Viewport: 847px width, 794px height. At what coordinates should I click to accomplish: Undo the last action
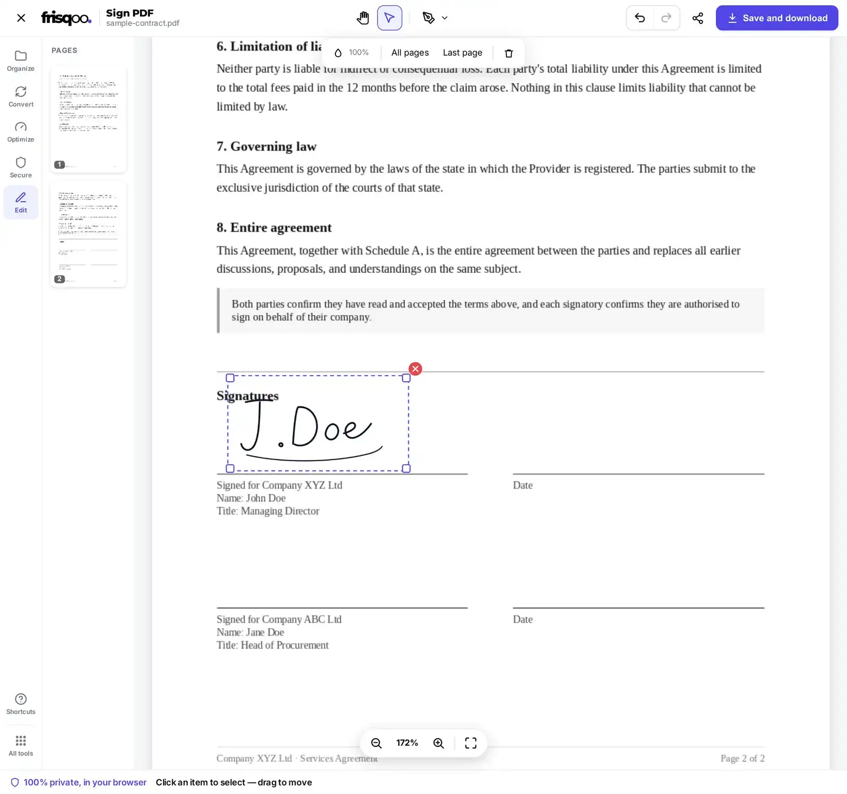(x=640, y=18)
